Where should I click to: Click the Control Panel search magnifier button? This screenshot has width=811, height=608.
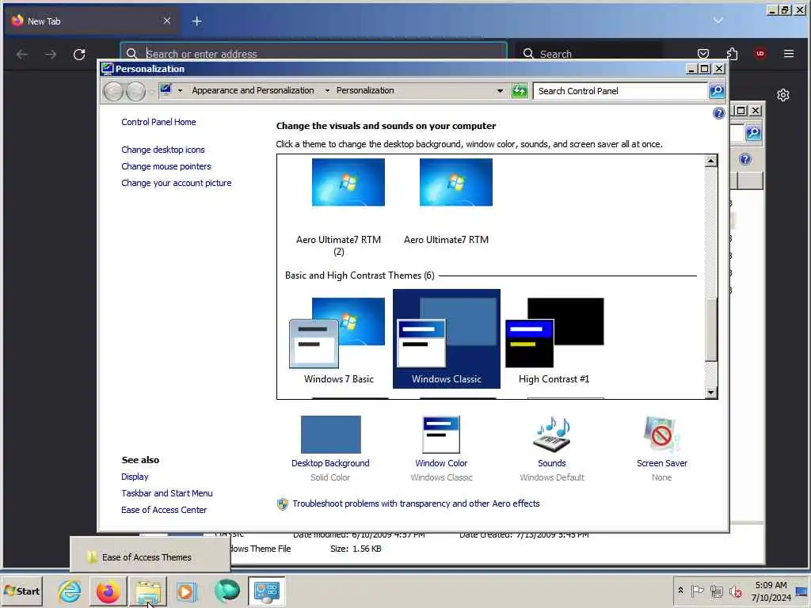point(716,91)
